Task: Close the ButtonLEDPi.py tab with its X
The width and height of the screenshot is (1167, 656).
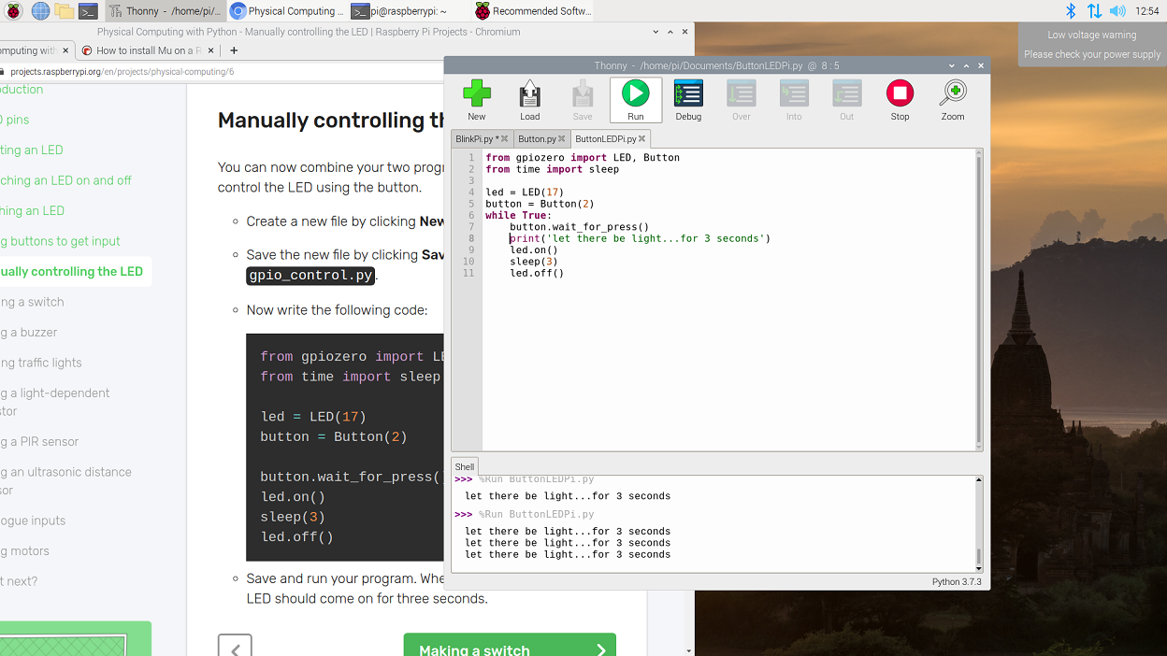Action: click(641, 139)
